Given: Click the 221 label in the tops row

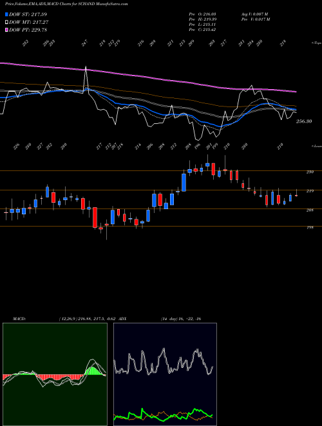Looking at the screenshot, I should point(170,43).
